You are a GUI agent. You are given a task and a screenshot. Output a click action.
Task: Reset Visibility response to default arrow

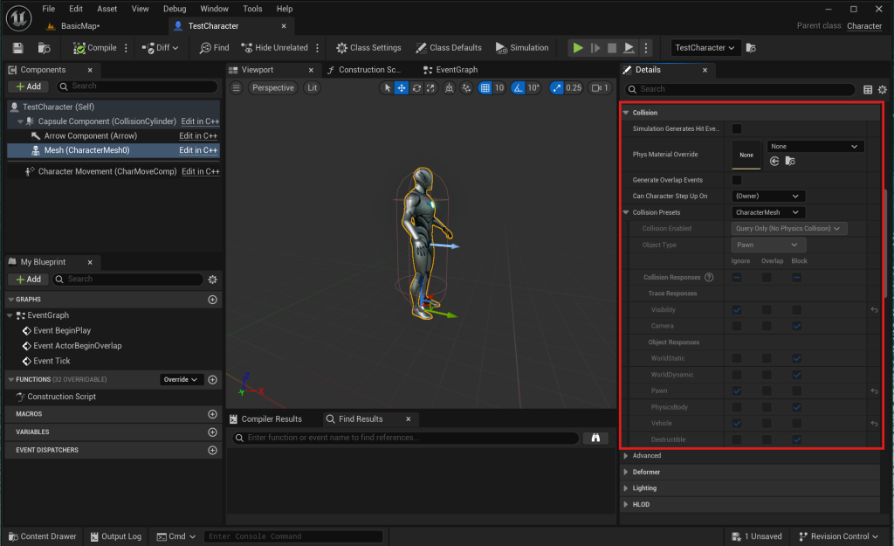coord(874,310)
